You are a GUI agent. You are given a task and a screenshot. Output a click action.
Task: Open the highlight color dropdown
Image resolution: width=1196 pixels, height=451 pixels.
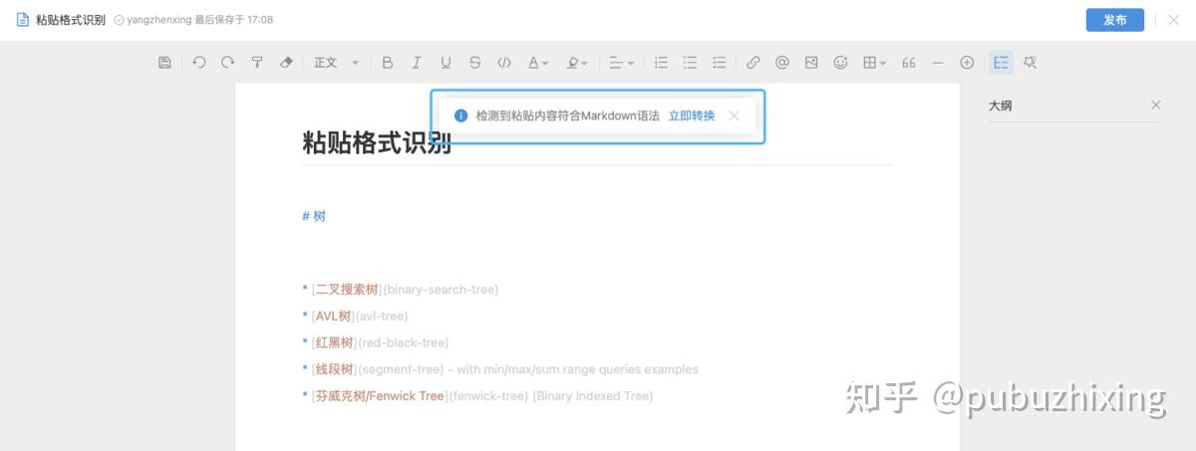coord(577,63)
